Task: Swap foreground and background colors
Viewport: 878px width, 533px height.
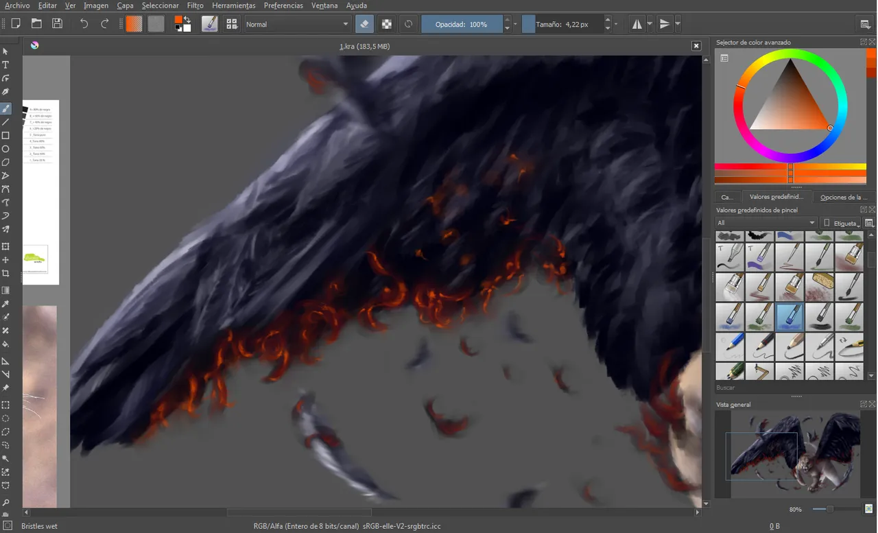Action: tap(187, 19)
